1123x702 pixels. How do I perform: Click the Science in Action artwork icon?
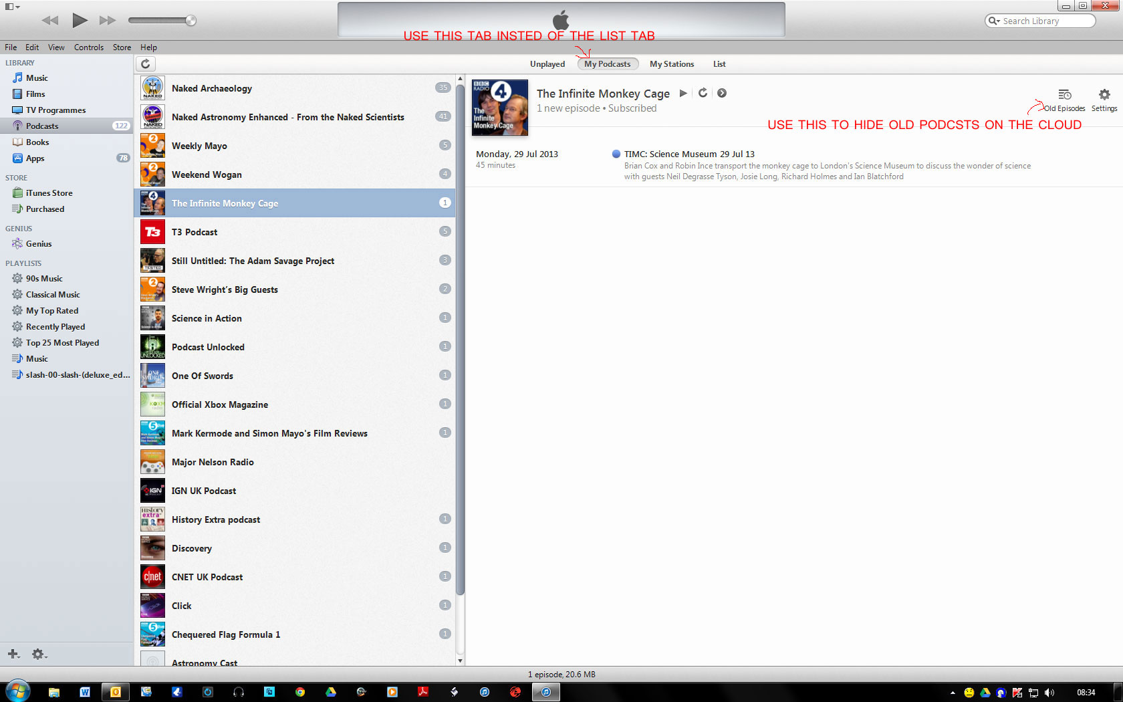[x=152, y=318]
